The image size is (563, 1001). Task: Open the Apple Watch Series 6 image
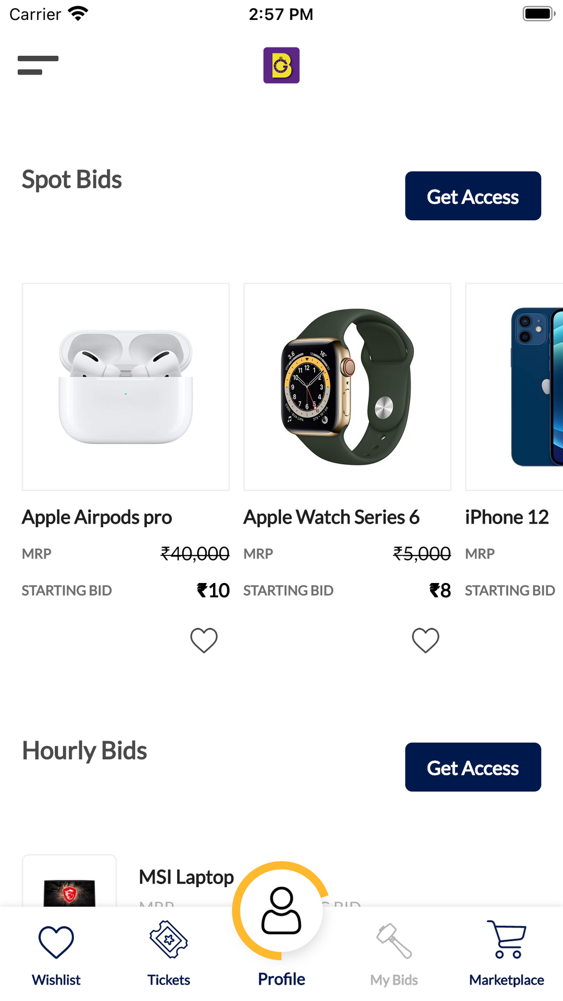pos(347,387)
